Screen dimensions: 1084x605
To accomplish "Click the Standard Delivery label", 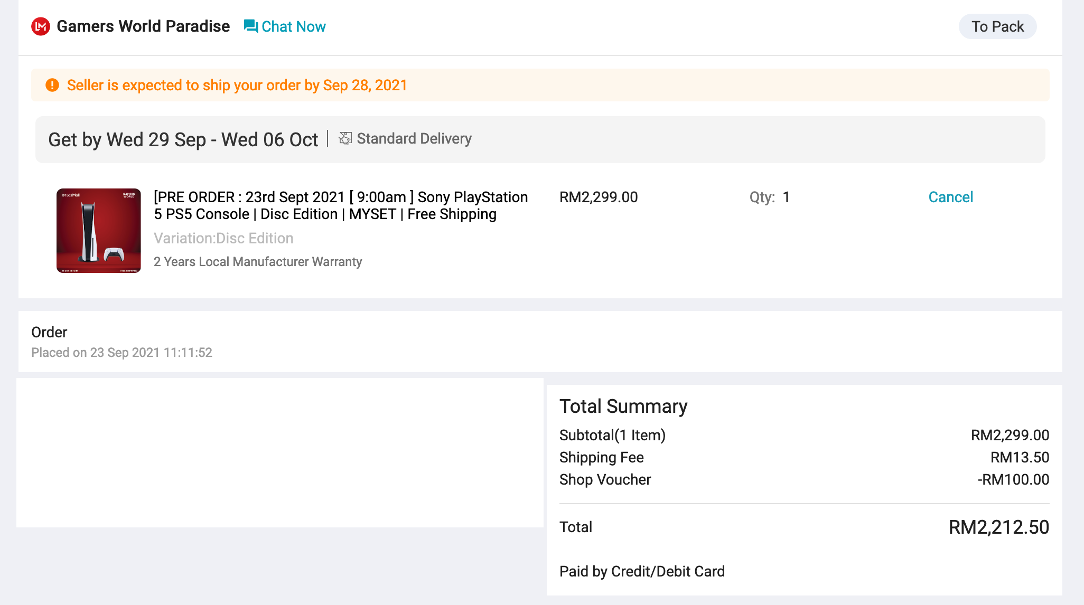I will coord(414,138).
